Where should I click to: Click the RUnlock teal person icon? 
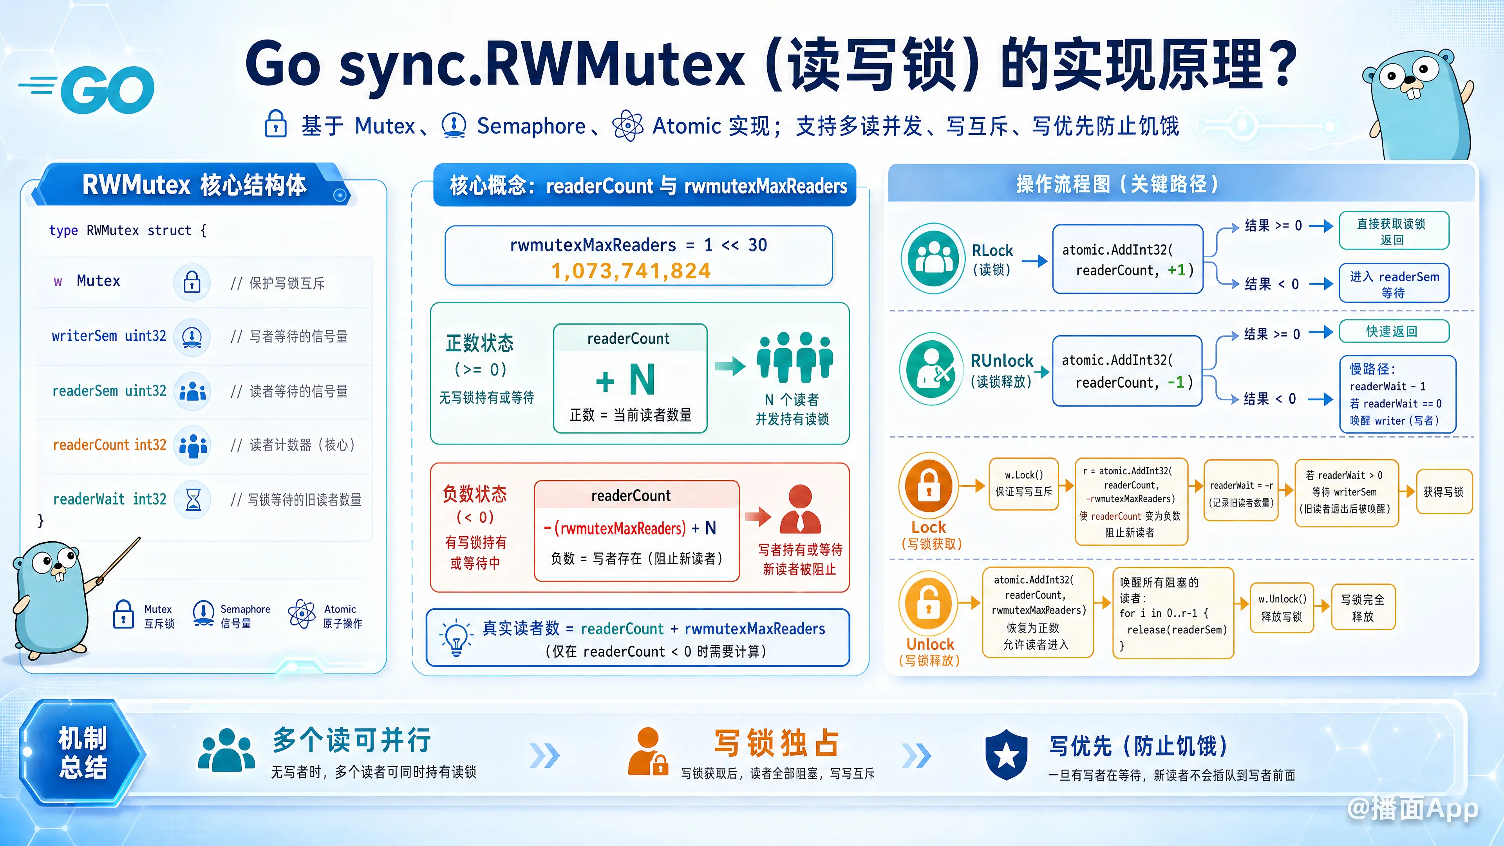pos(932,369)
